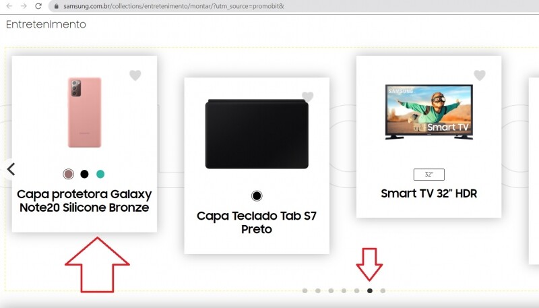Favorite the Galaxy Note20 case with heart
This screenshot has width=539, height=308.
tap(135, 75)
